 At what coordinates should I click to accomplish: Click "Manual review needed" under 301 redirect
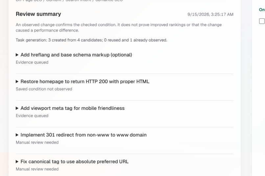pos(37,142)
